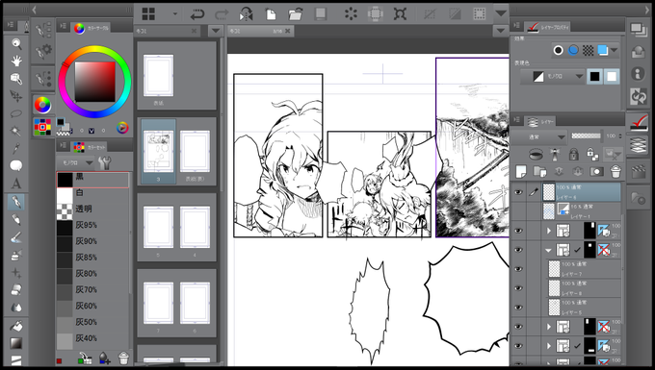Click the Clear/delete burst icon in toolbar
This screenshot has height=370, width=655.
pyautogui.click(x=351, y=14)
